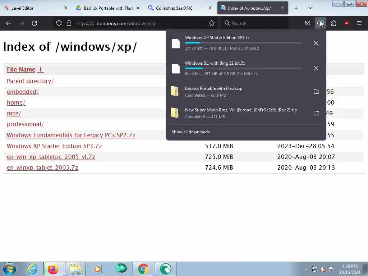This screenshot has height=276, width=368.
Task: Cancel the Windows 8.1 with Bing download
Action: [x=316, y=68]
